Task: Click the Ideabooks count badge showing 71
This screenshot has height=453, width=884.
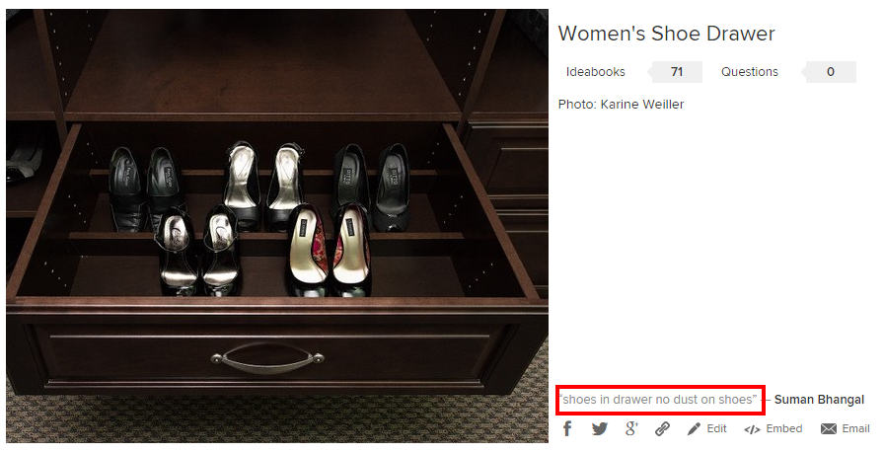Action: 677,72
